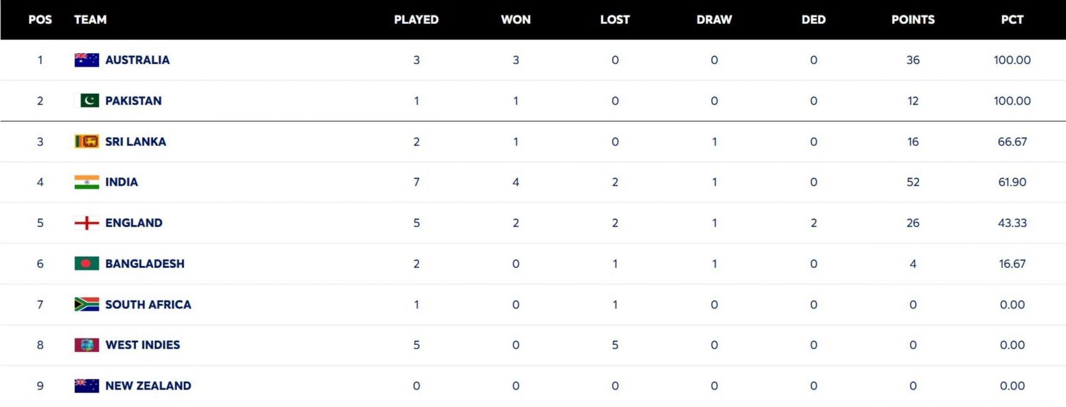The width and height of the screenshot is (1066, 407).
Task: Click the PLAYED column header
Action: click(416, 19)
